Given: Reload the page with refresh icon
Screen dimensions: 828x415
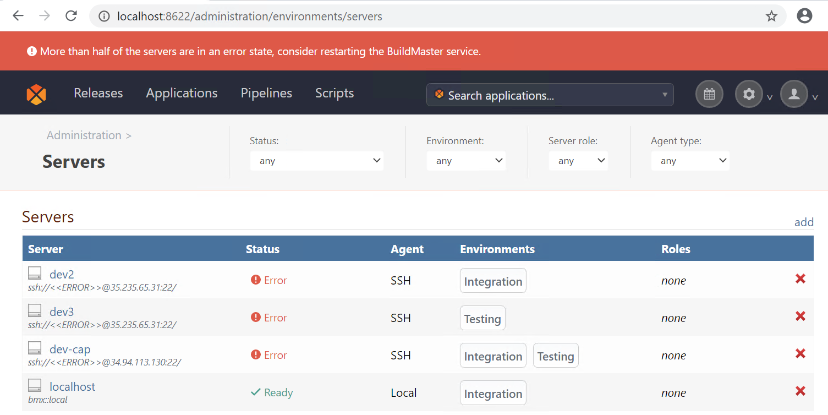Looking at the screenshot, I should tap(71, 16).
